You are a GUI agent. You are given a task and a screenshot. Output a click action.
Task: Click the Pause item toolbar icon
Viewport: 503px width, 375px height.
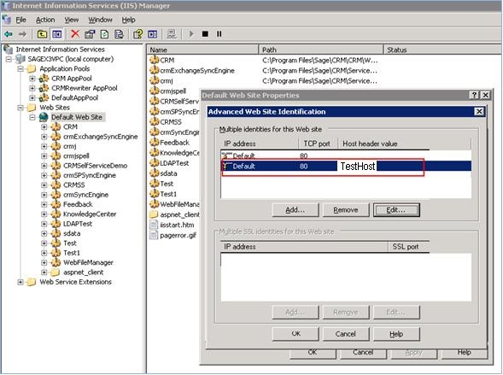point(219,33)
